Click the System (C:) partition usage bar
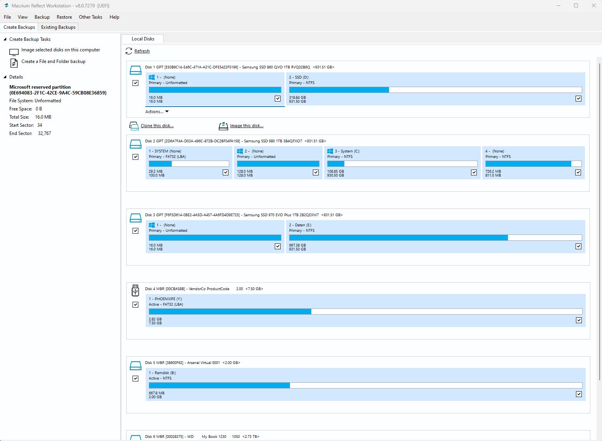The image size is (602, 441). 402,164
